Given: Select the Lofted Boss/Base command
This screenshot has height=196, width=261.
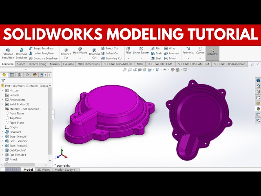Looking at the screenshot, I should (x=42, y=53).
